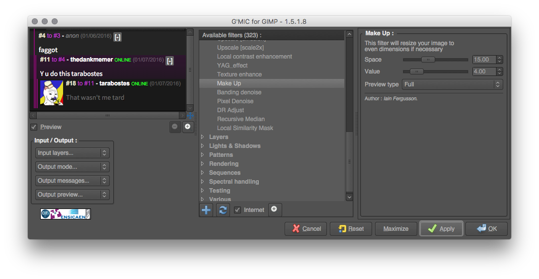Zoom in the preview with plus button
Screen dimensions: 539x279
(188, 127)
